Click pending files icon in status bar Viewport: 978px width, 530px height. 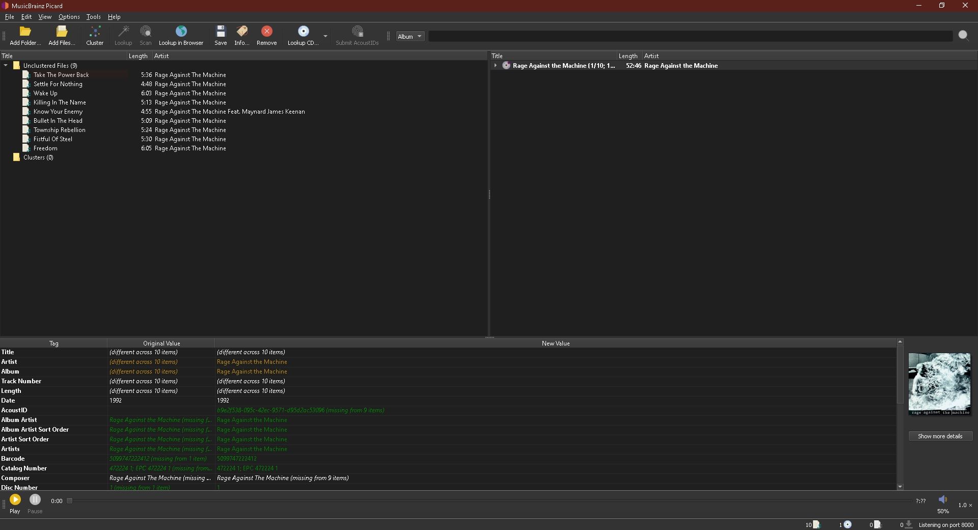(878, 524)
